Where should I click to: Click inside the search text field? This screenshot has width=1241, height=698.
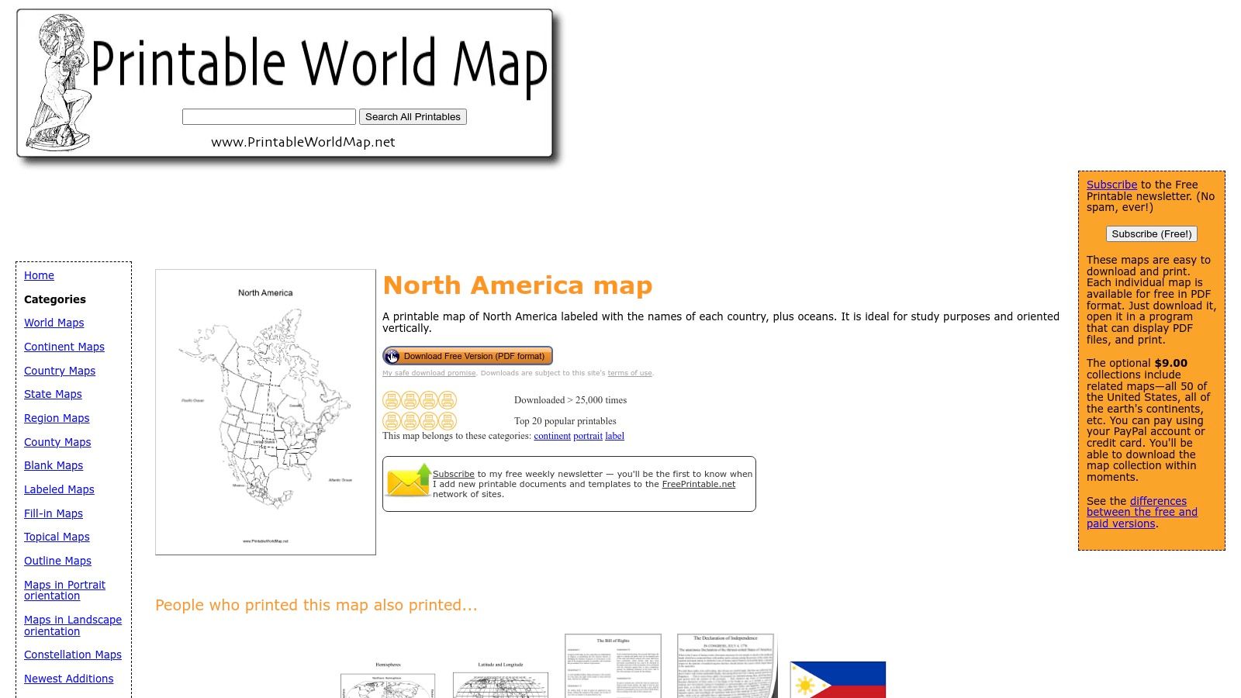268,116
